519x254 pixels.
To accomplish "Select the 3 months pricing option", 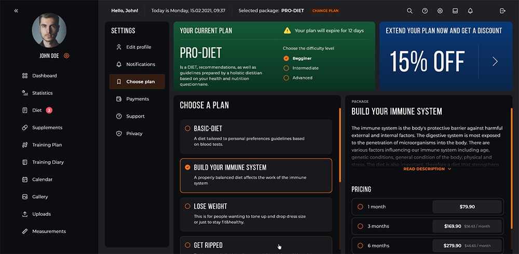I will pos(428,226).
